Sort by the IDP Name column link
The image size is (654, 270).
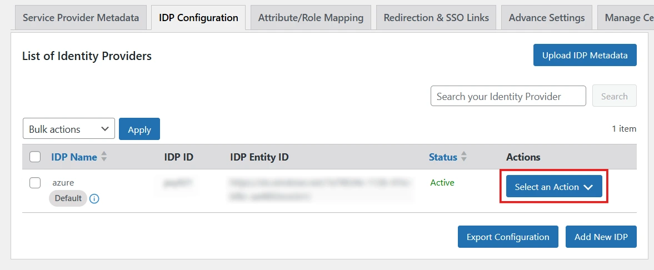tap(74, 157)
